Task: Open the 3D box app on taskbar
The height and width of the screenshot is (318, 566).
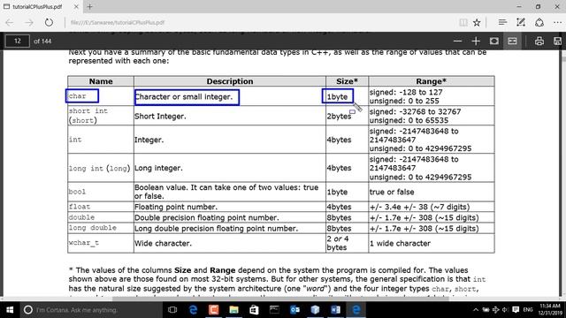Action: click(315, 310)
